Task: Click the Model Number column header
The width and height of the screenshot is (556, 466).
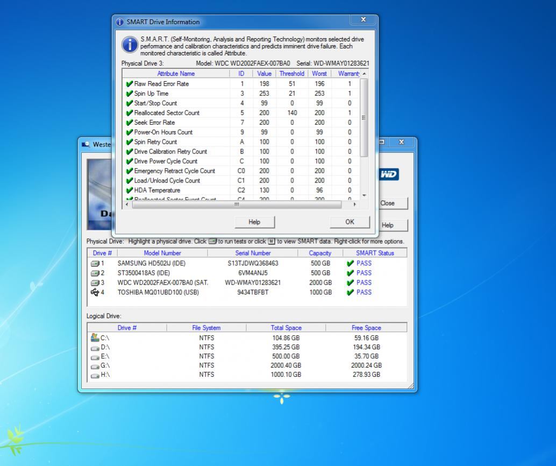Action: (162, 253)
